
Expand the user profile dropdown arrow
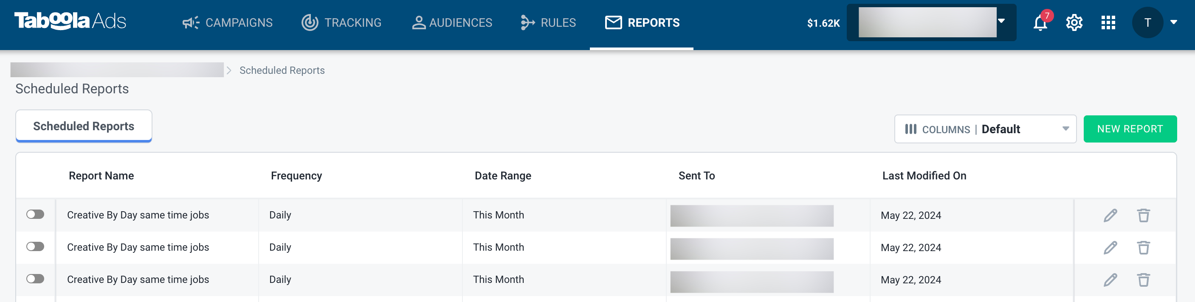(x=1174, y=22)
